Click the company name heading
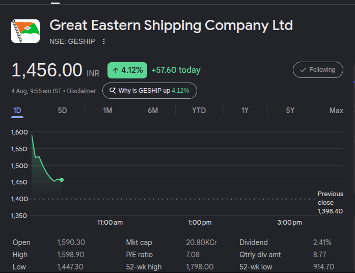Screen dimensions: 355x273 click(171, 25)
